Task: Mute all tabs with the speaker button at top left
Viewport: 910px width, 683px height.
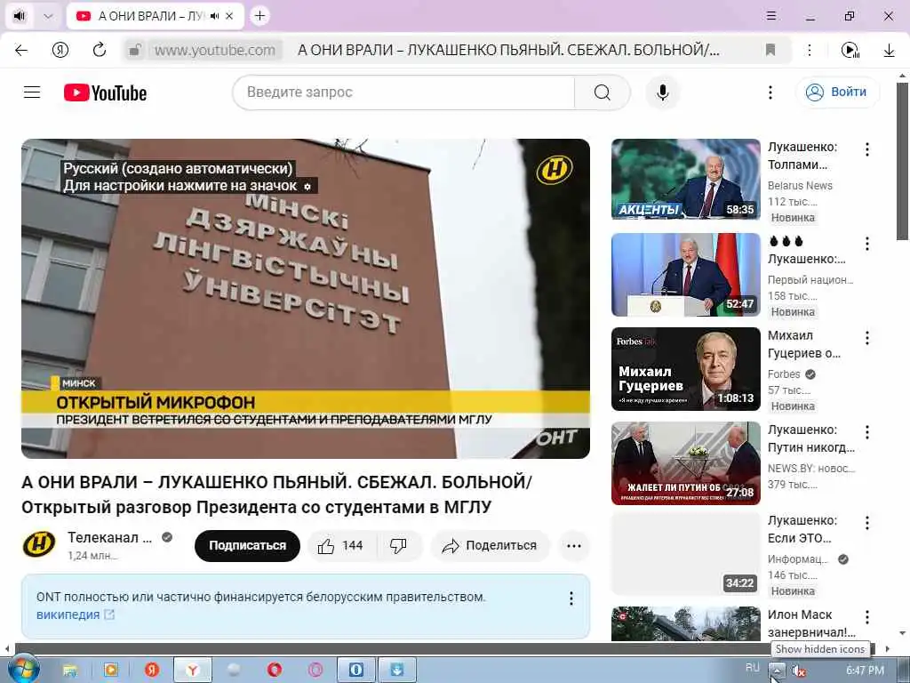Action: (x=20, y=16)
